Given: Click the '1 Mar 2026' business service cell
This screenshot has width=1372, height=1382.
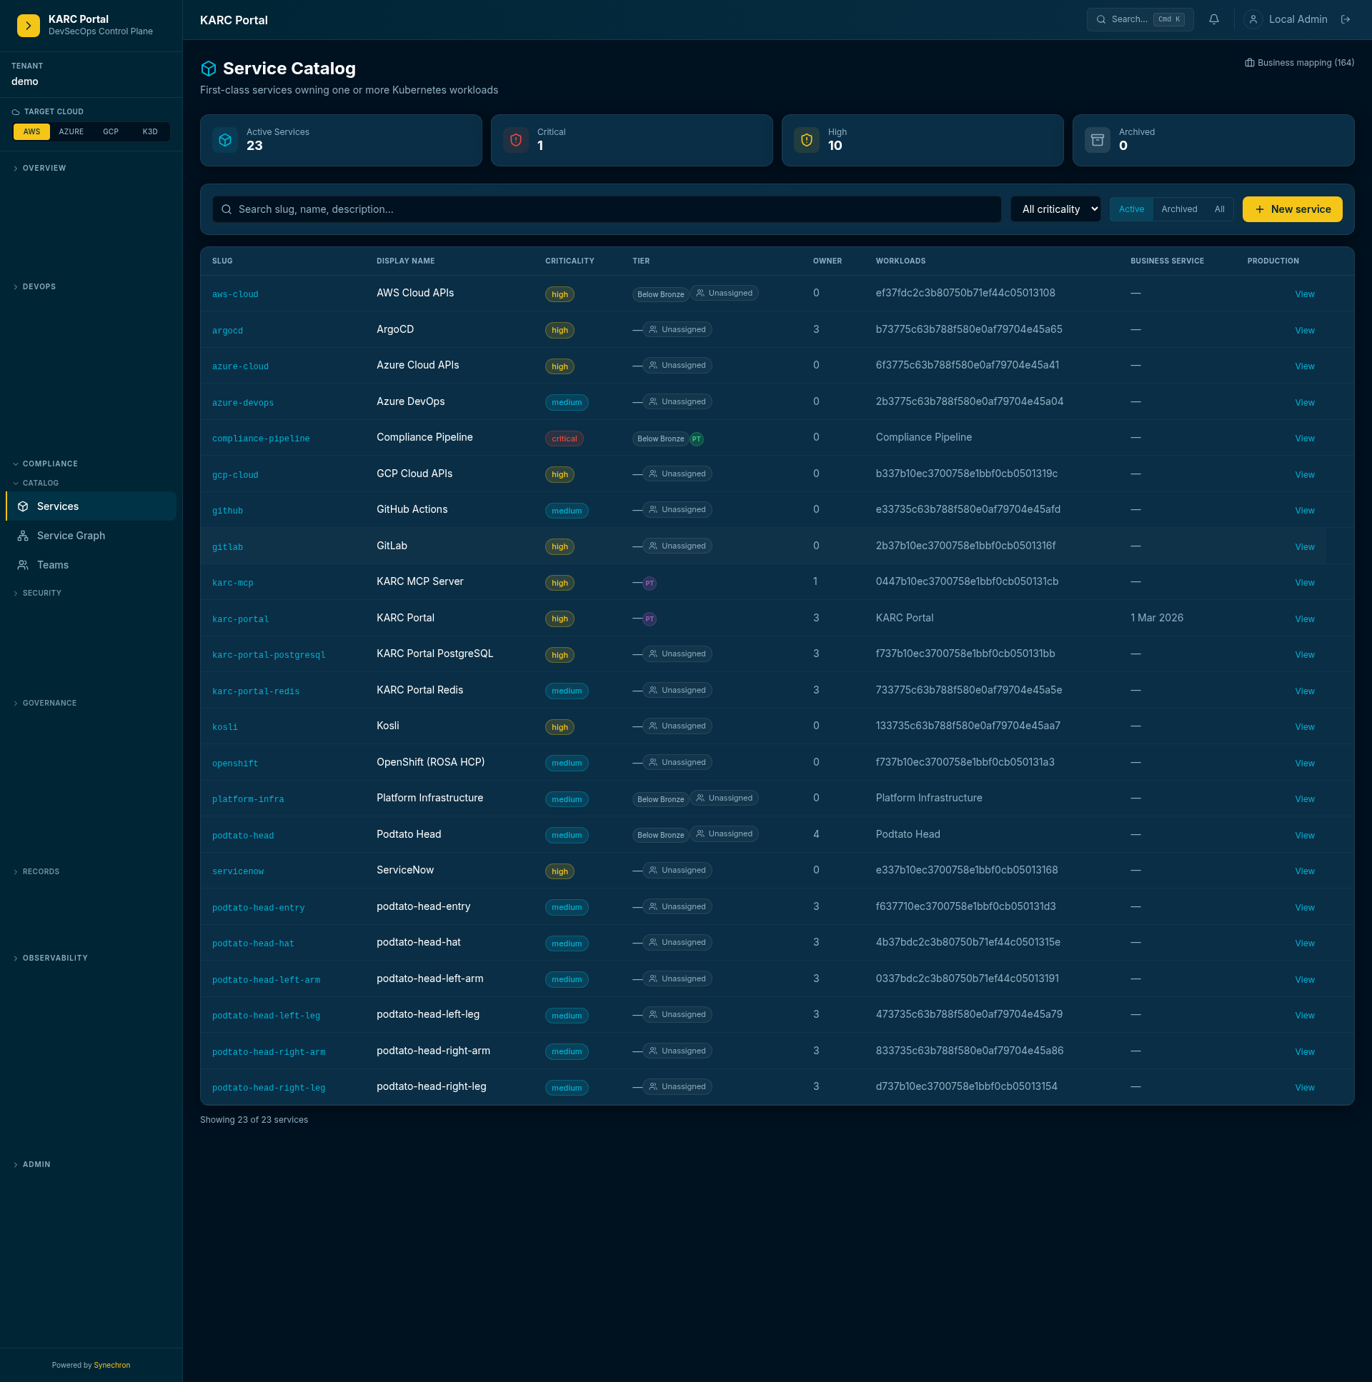Looking at the screenshot, I should [1157, 618].
